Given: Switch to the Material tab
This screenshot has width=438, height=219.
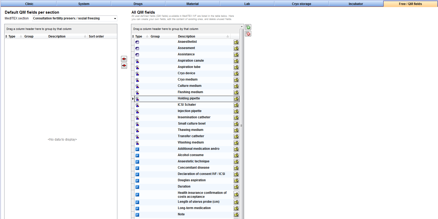Looking at the screenshot, I should coord(193,4).
